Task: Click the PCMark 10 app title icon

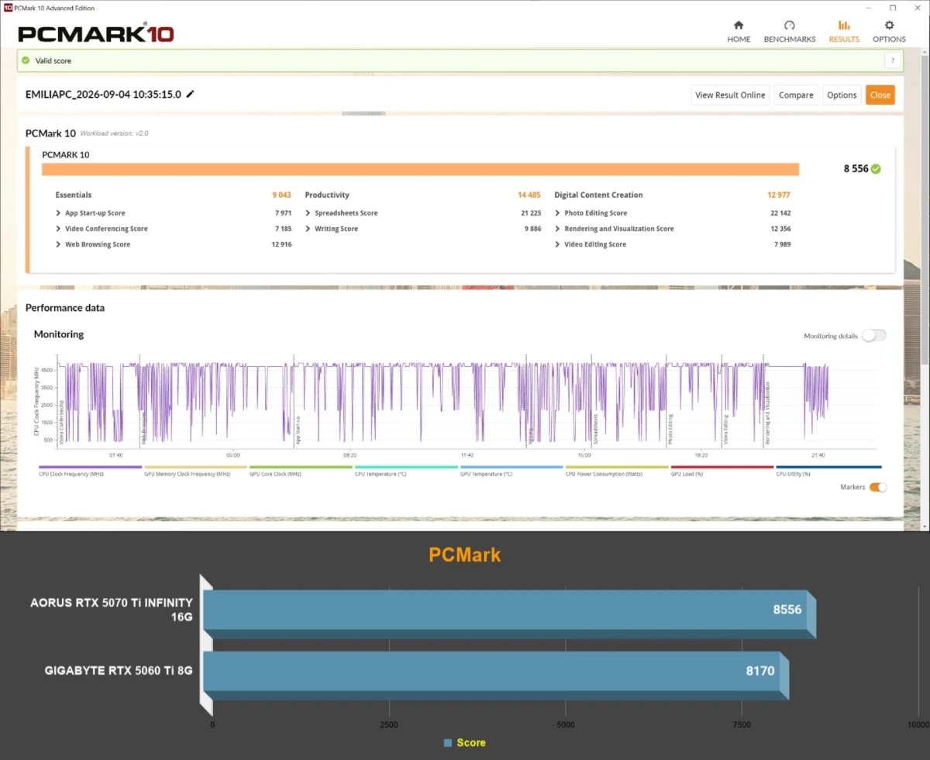Action: (x=7, y=7)
